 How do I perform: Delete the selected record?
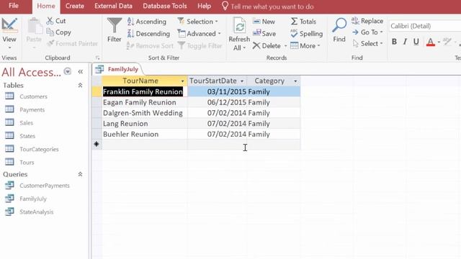pos(267,46)
